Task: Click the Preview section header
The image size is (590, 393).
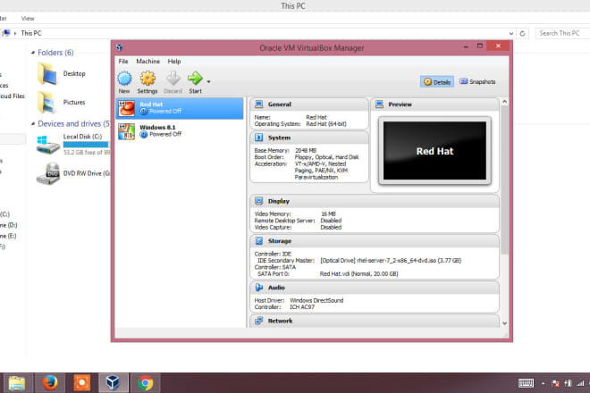Action: click(x=434, y=105)
